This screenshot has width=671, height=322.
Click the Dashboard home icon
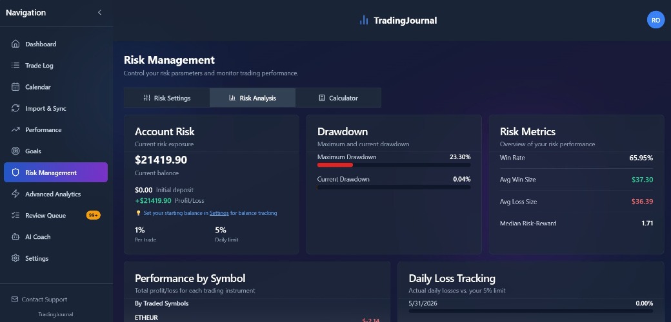[15, 44]
